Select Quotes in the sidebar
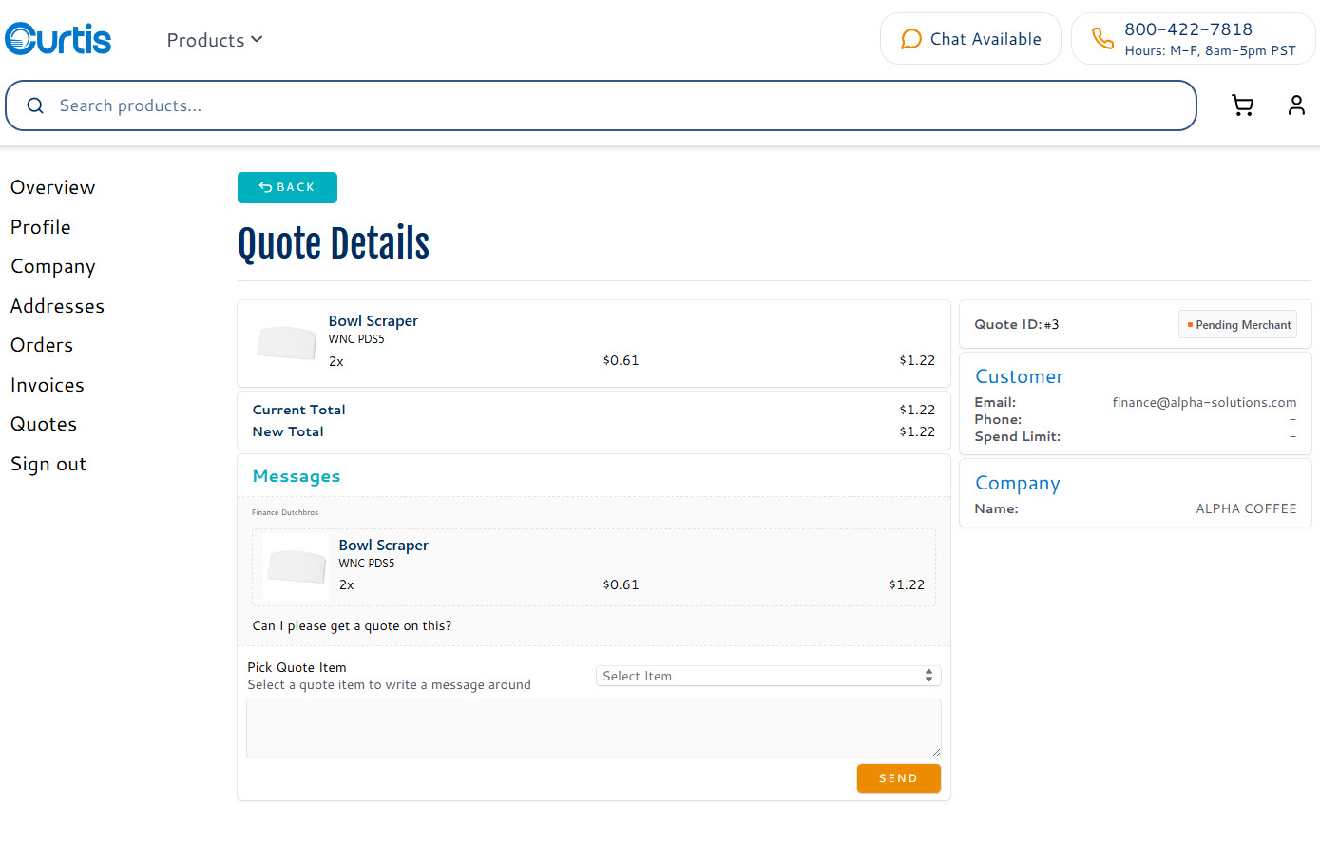The width and height of the screenshot is (1320, 843). click(x=44, y=424)
